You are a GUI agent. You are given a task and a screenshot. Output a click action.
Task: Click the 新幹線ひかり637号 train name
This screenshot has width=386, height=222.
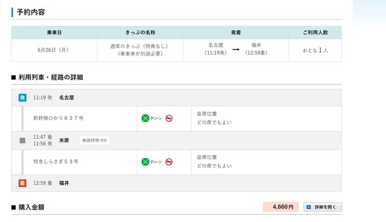tap(59, 118)
